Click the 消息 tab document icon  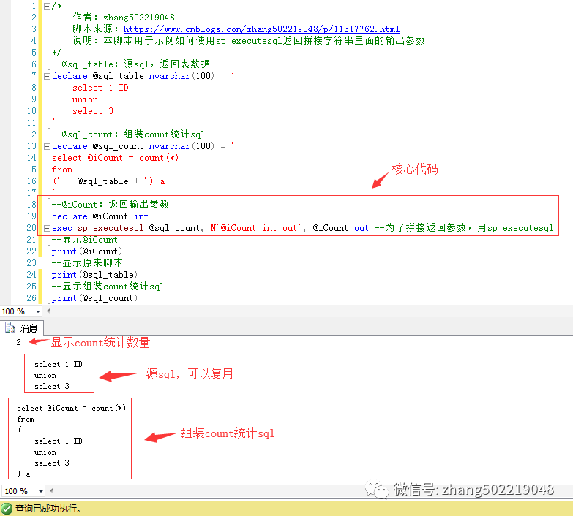pos(10,328)
